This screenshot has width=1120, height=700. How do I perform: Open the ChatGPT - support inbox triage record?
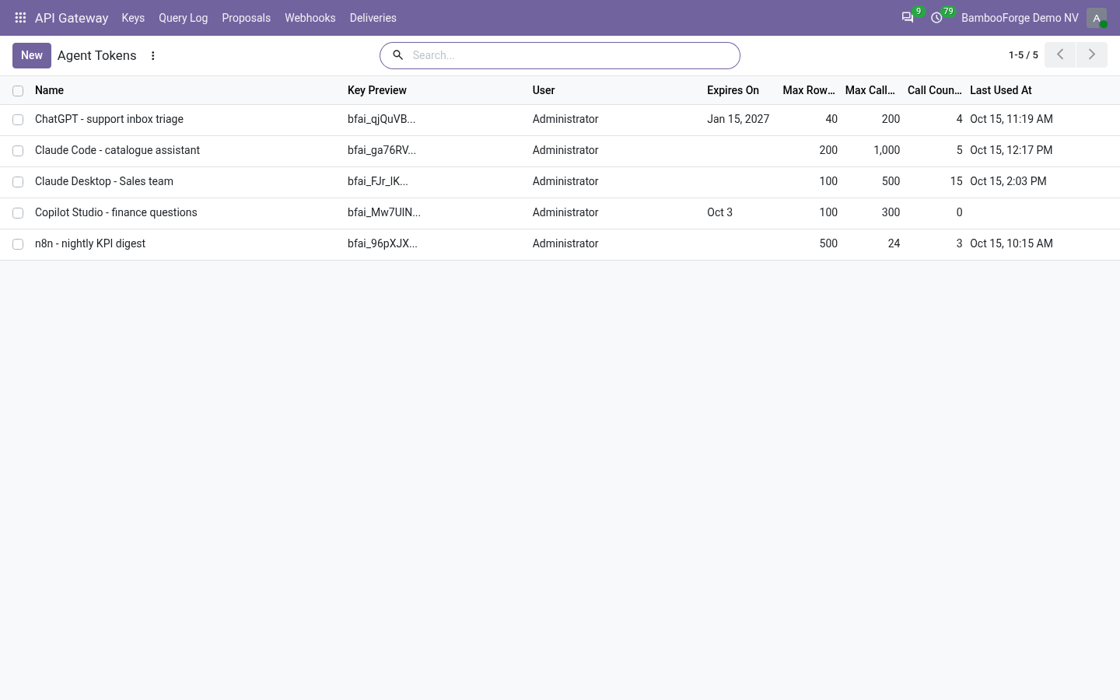pyautogui.click(x=109, y=119)
